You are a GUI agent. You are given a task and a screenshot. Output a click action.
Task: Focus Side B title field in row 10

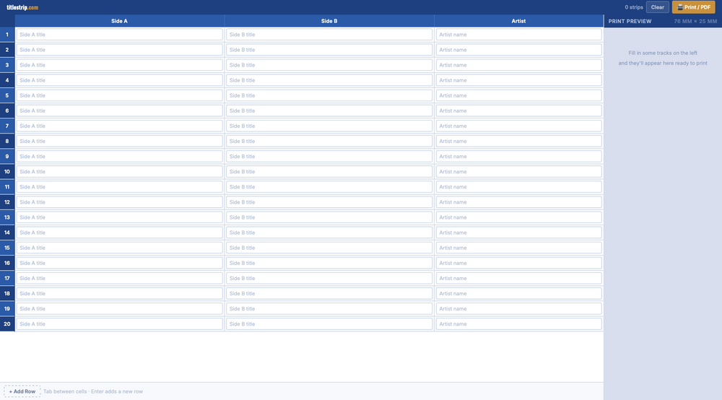point(329,171)
